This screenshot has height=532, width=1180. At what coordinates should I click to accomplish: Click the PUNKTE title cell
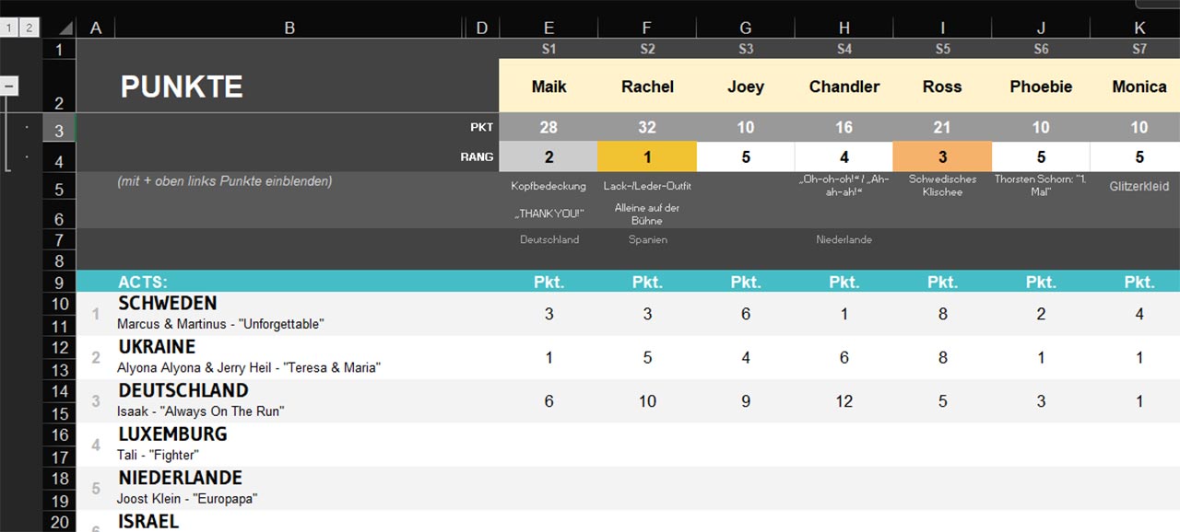182,87
